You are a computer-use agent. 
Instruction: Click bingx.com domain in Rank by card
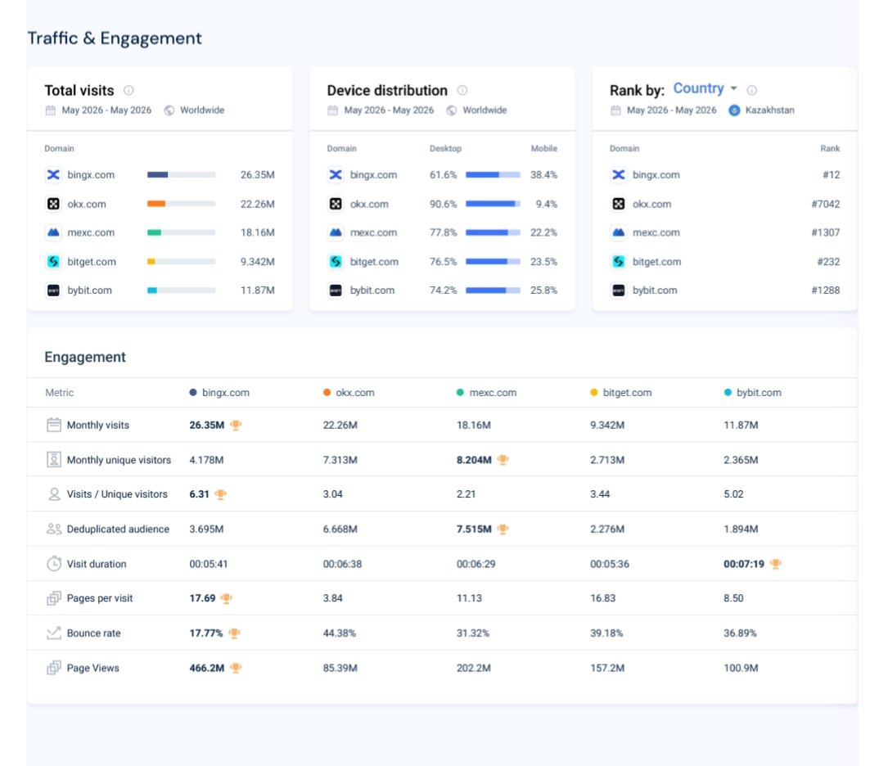tap(656, 175)
